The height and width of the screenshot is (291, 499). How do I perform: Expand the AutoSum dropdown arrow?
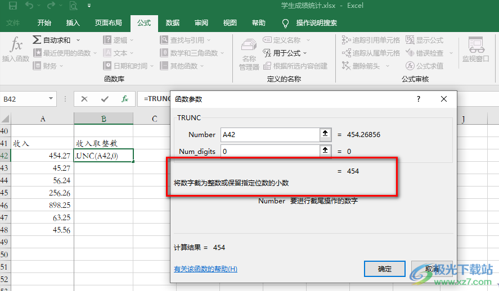click(78, 40)
